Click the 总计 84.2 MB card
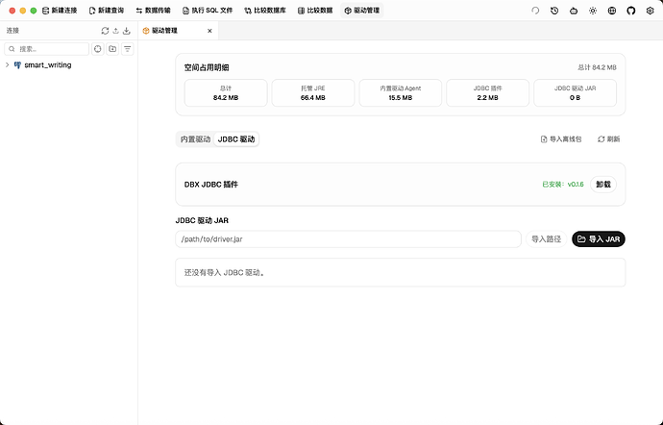 [226, 92]
